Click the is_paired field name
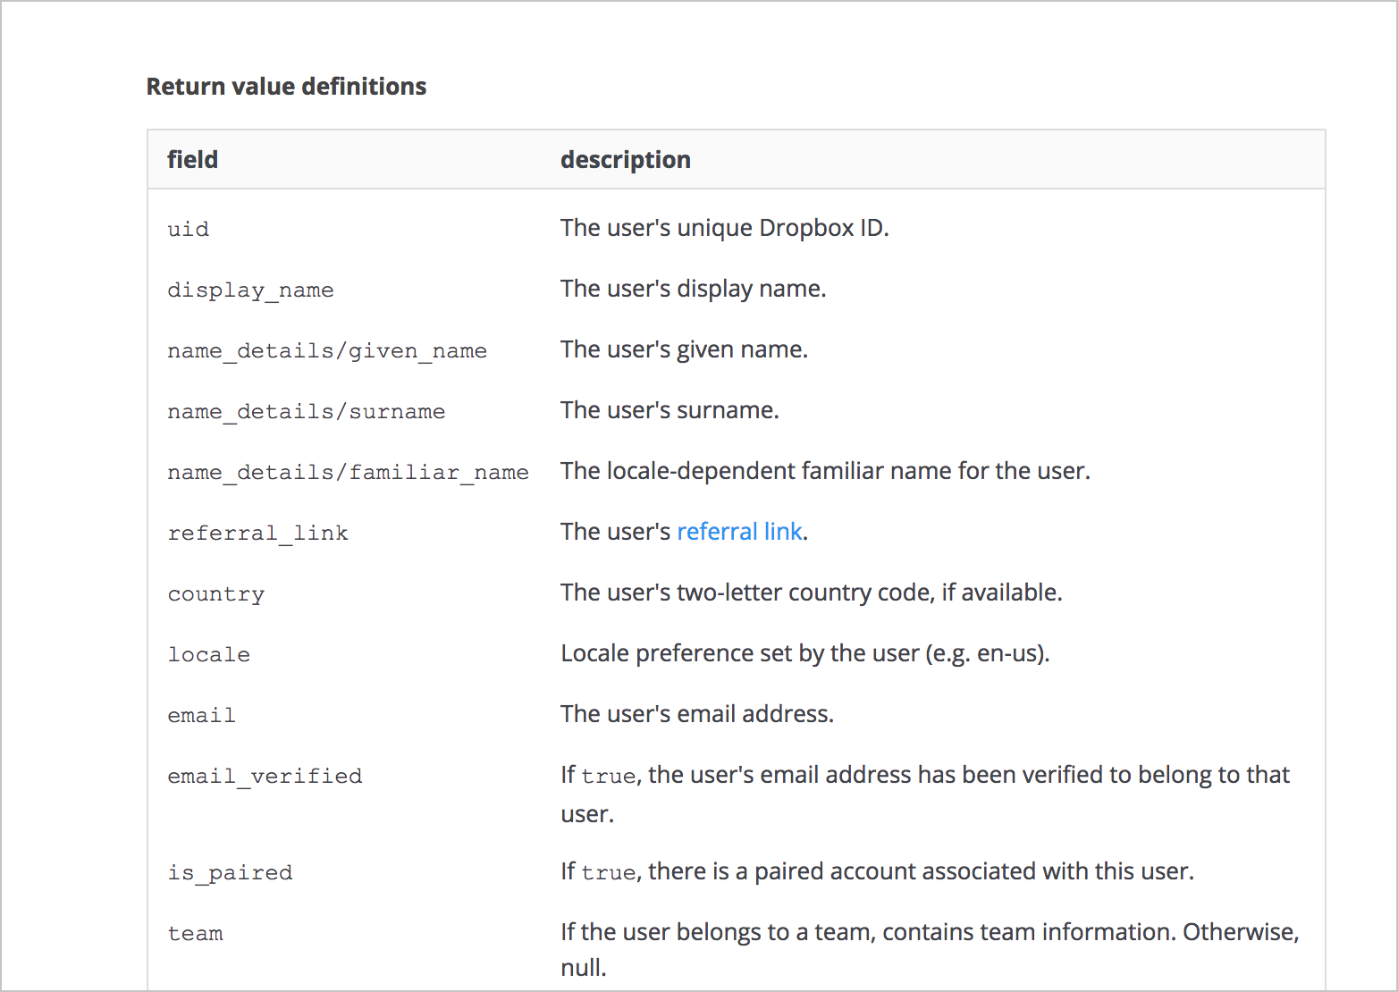 pos(230,873)
